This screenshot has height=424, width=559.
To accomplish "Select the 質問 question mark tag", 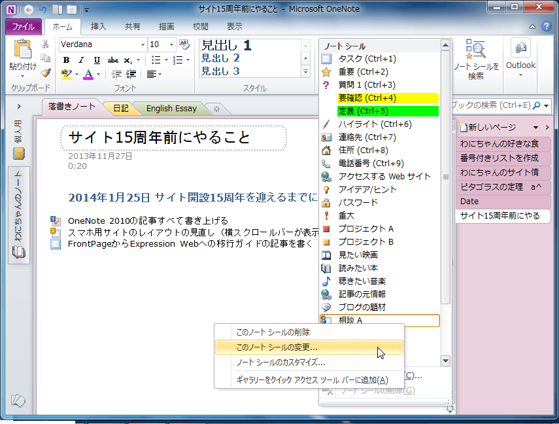I will pyautogui.click(x=380, y=85).
